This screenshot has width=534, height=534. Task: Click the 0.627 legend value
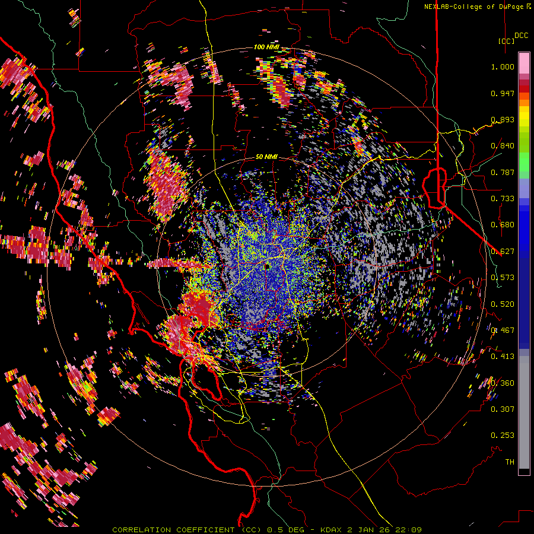click(x=503, y=252)
